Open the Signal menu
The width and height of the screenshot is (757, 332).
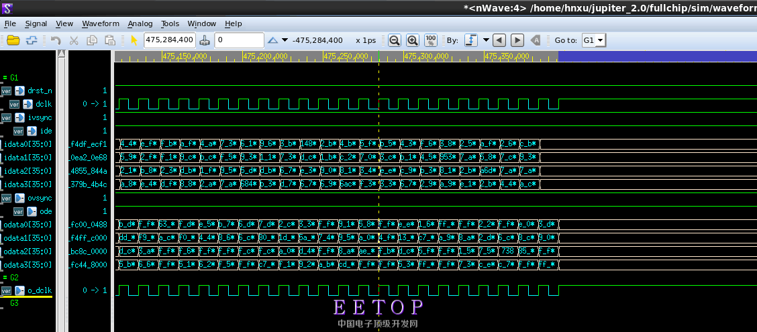pyautogui.click(x=36, y=23)
